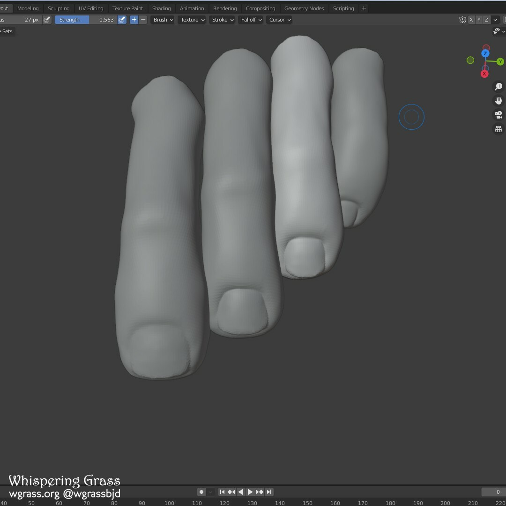Image resolution: width=506 pixels, height=506 pixels.
Task: Switch to the Modeling workspace tab
Action: (x=28, y=8)
